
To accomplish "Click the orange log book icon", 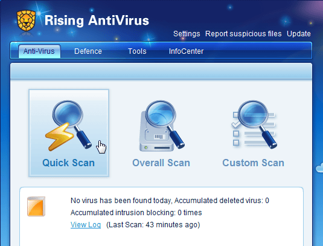I will pyautogui.click(x=36, y=206).
